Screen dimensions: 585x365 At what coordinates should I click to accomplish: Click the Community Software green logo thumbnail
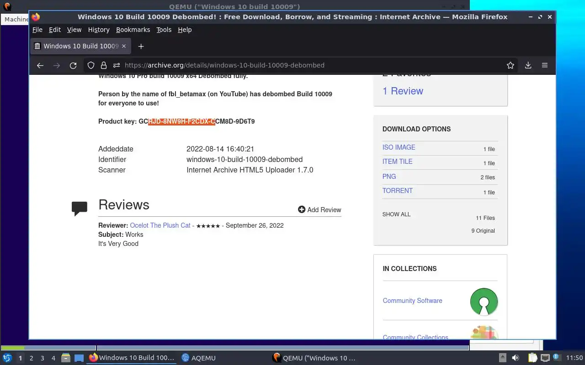pyautogui.click(x=484, y=302)
